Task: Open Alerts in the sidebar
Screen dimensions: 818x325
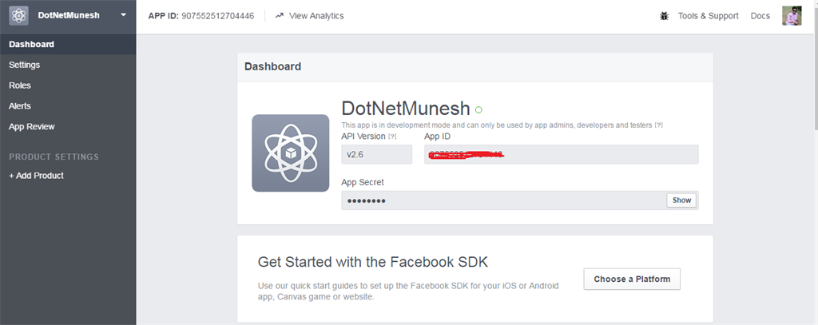Action: (20, 105)
